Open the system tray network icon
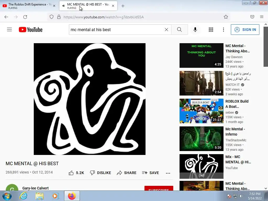268x201 pixels. point(235,196)
